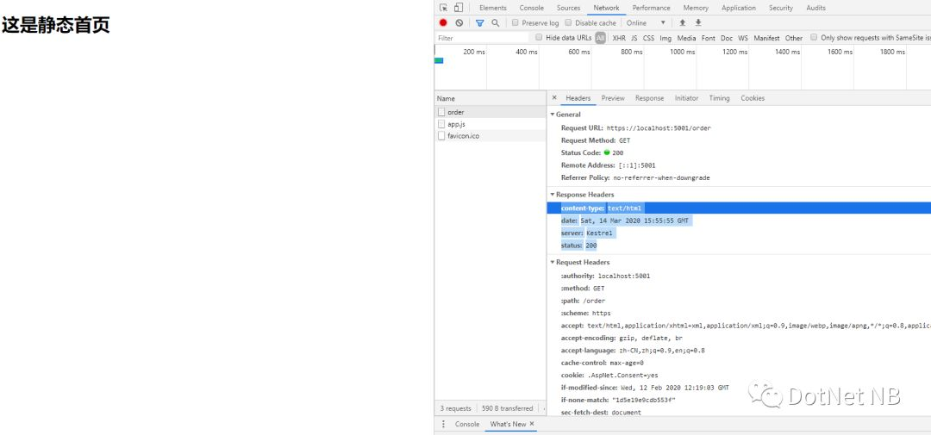Show the Timing detail tab

click(719, 98)
